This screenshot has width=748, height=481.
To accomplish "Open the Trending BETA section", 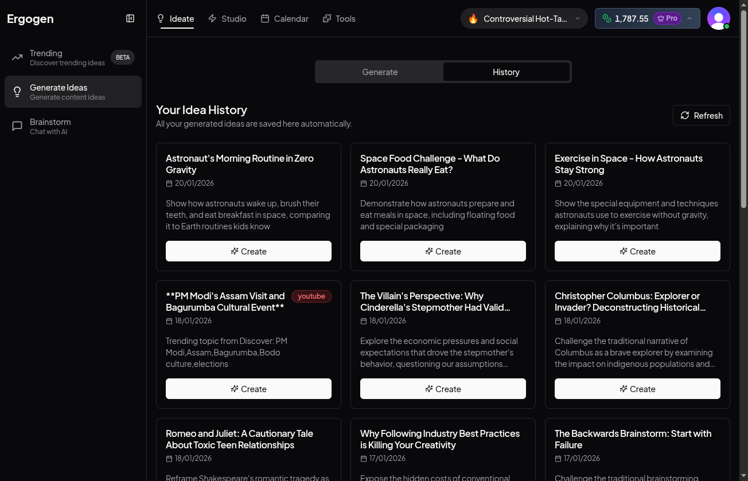I will click(x=57, y=57).
